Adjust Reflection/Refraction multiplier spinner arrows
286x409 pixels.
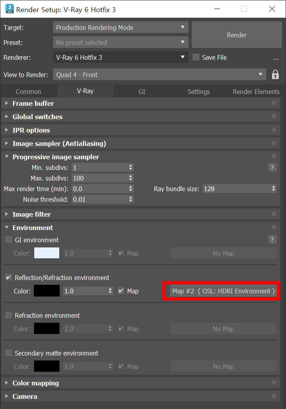click(x=110, y=291)
